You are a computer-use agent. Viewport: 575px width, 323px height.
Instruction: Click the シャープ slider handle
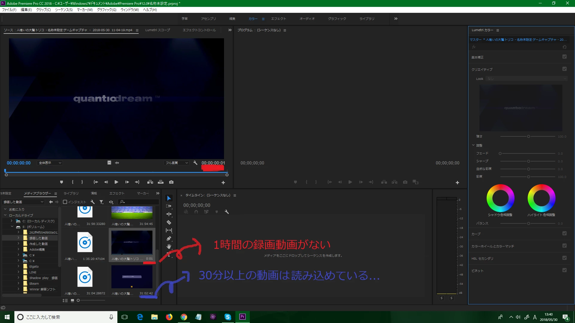(529, 161)
